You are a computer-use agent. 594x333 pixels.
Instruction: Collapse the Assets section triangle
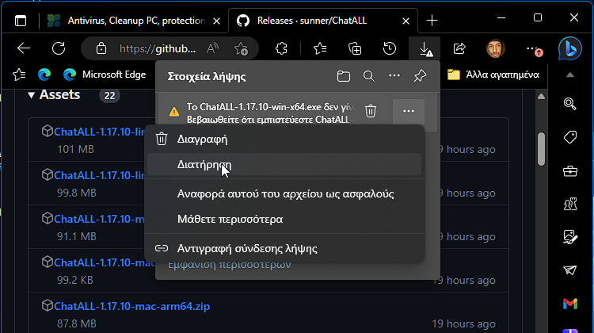(x=32, y=95)
